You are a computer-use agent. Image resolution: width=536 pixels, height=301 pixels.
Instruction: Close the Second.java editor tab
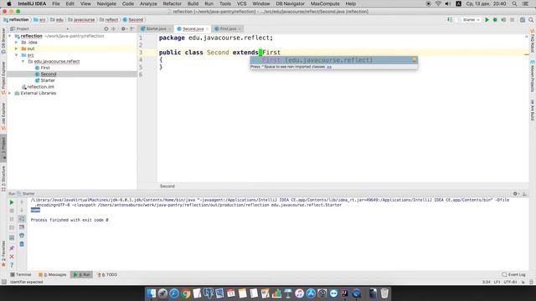[207, 29]
